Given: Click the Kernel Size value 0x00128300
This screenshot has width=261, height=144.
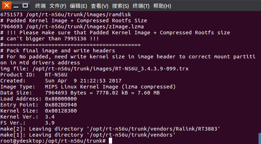Looking at the screenshot, I should coord(61,111).
